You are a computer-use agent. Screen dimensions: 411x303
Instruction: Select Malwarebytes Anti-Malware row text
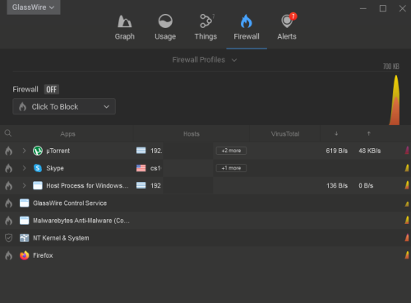[81, 221]
